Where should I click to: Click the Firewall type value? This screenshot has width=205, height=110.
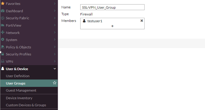[x=87, y=14]
